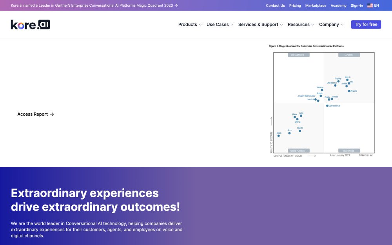Image resolution: width=392 pixels, height=245 pixels.
Task: Click the Sign-in link
Action: [357, 5]
